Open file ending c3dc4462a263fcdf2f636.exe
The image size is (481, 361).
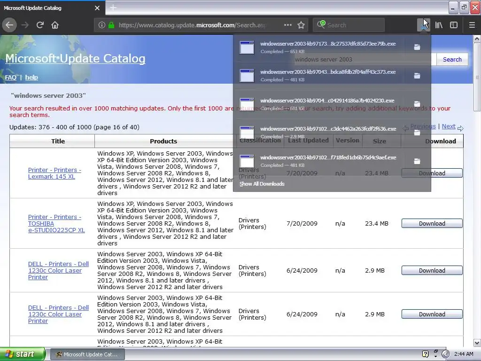[x=318, y=132]
